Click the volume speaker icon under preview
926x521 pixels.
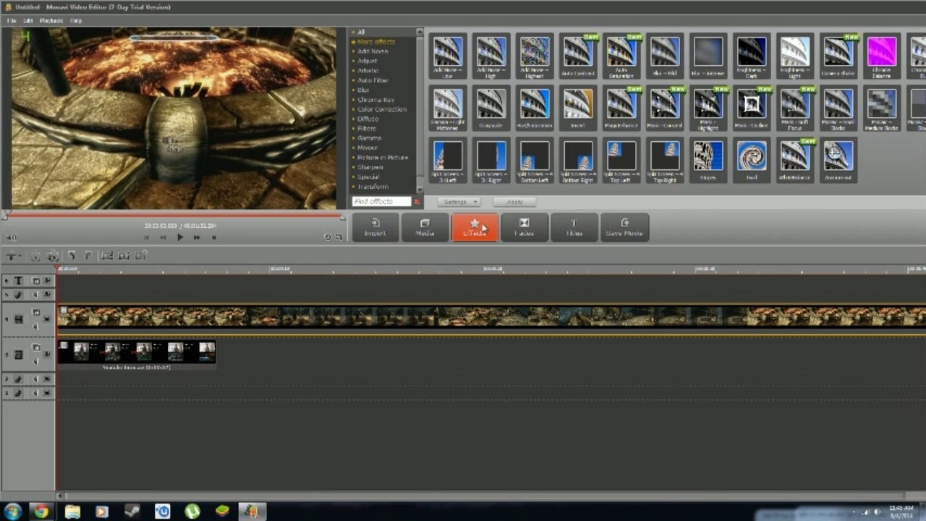pos(12,237)
